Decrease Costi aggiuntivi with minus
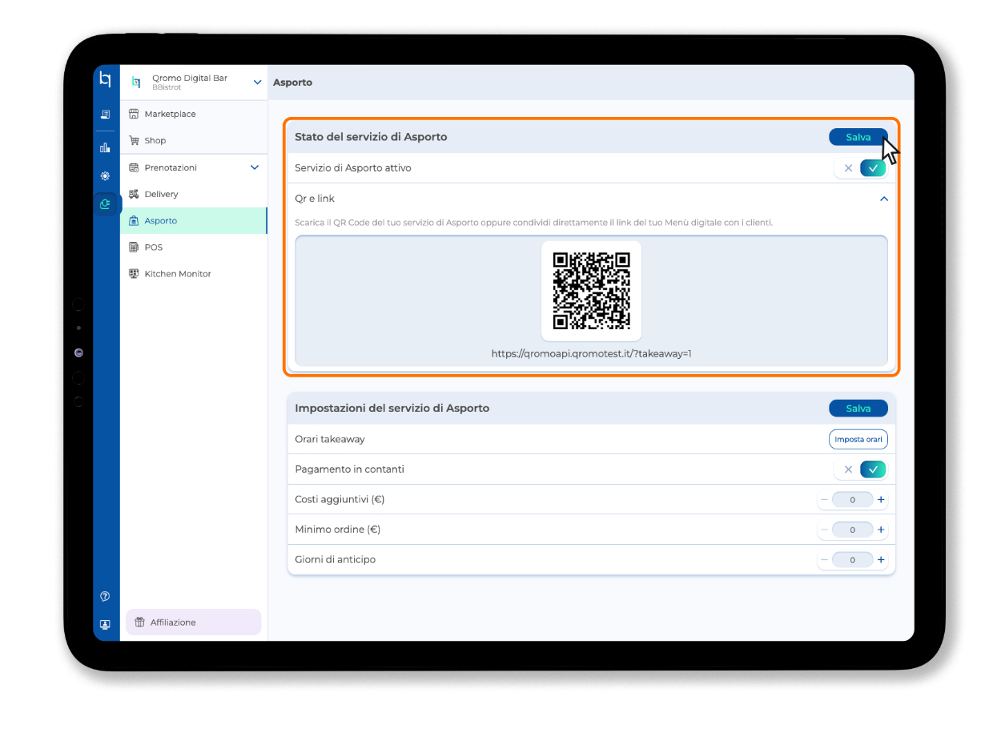This screenshot has width=1001, height=737. pyautogui.click(x=824, y=500)
